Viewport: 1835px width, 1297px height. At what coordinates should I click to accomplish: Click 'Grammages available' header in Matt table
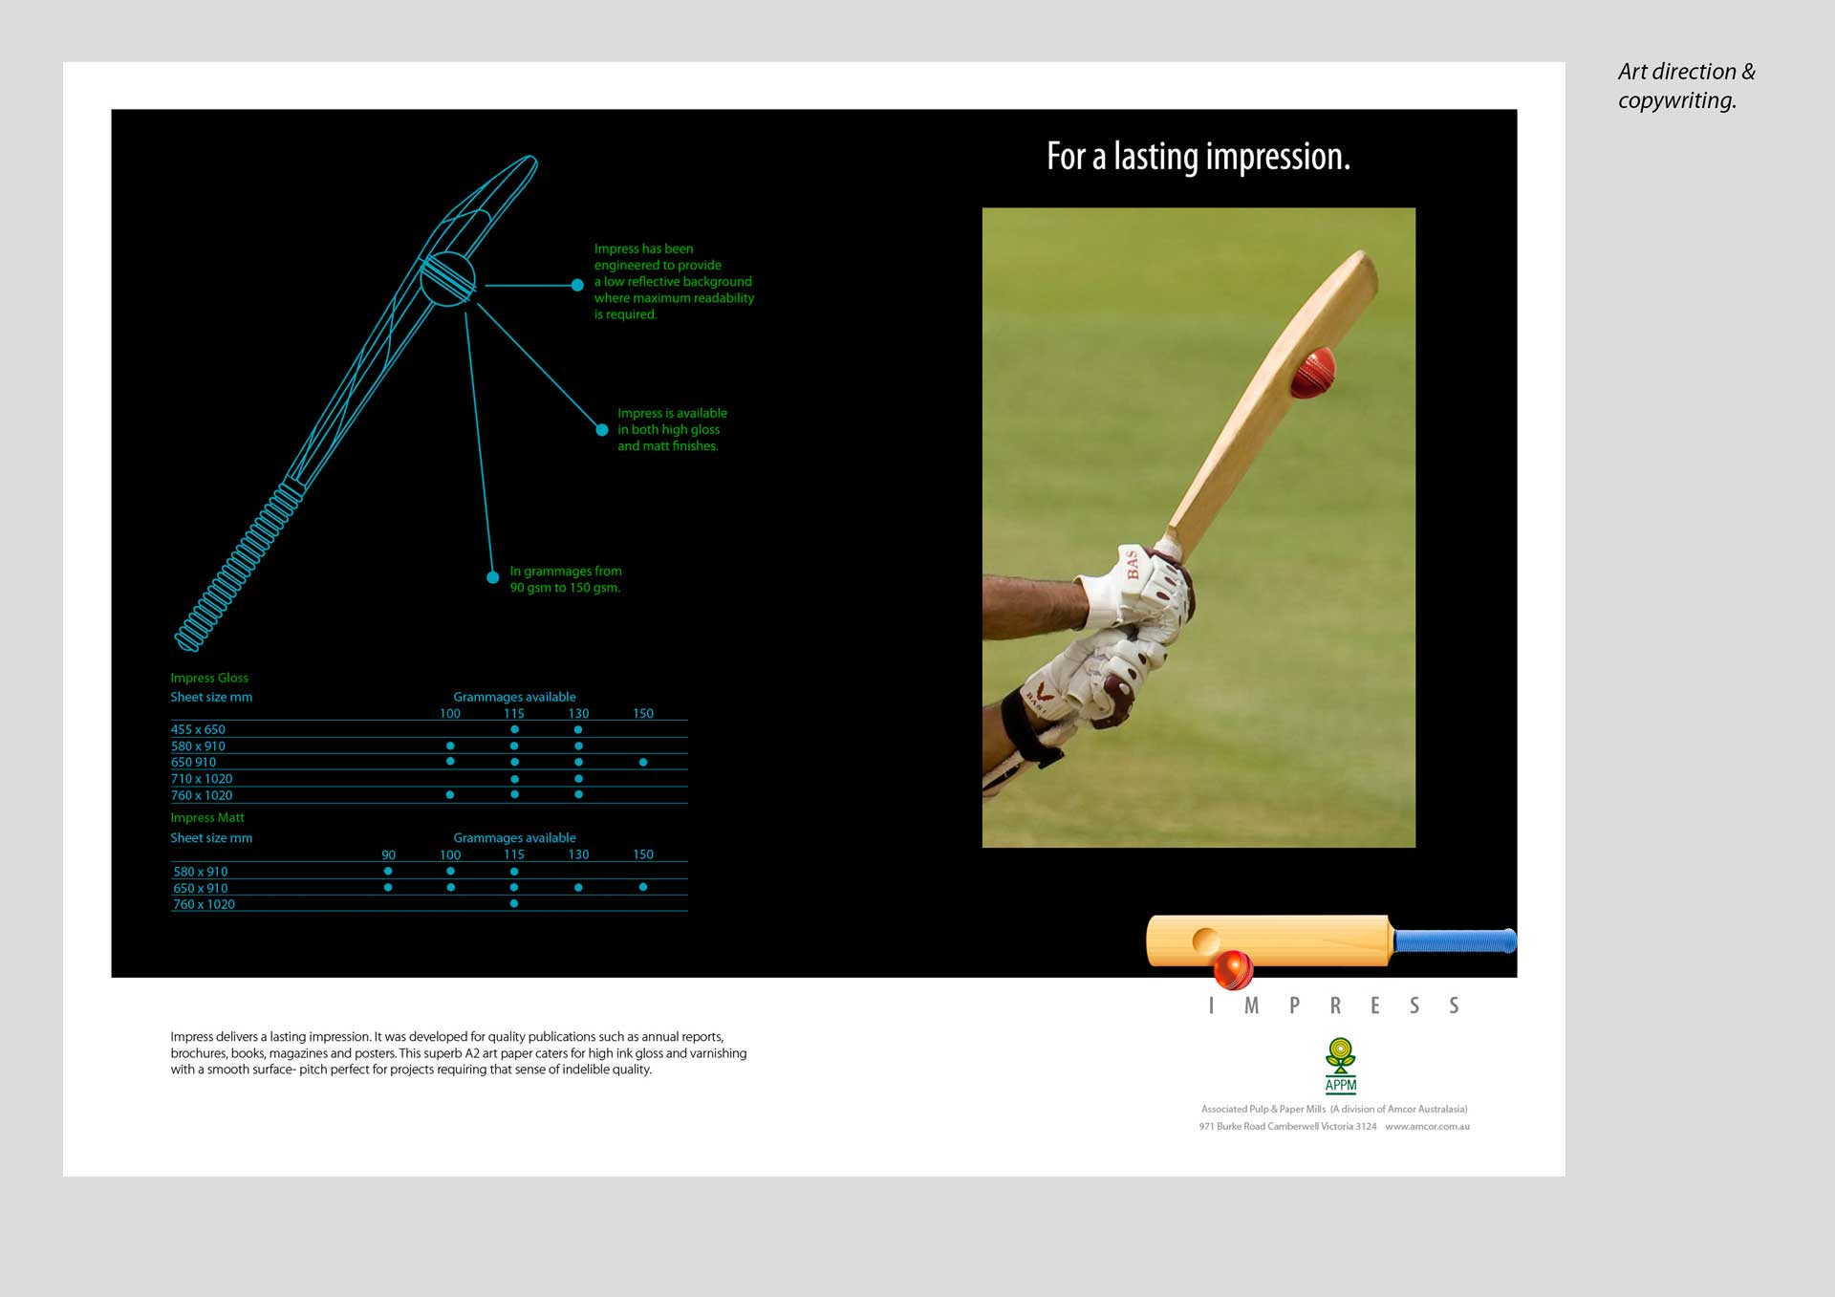coord(514,837)
